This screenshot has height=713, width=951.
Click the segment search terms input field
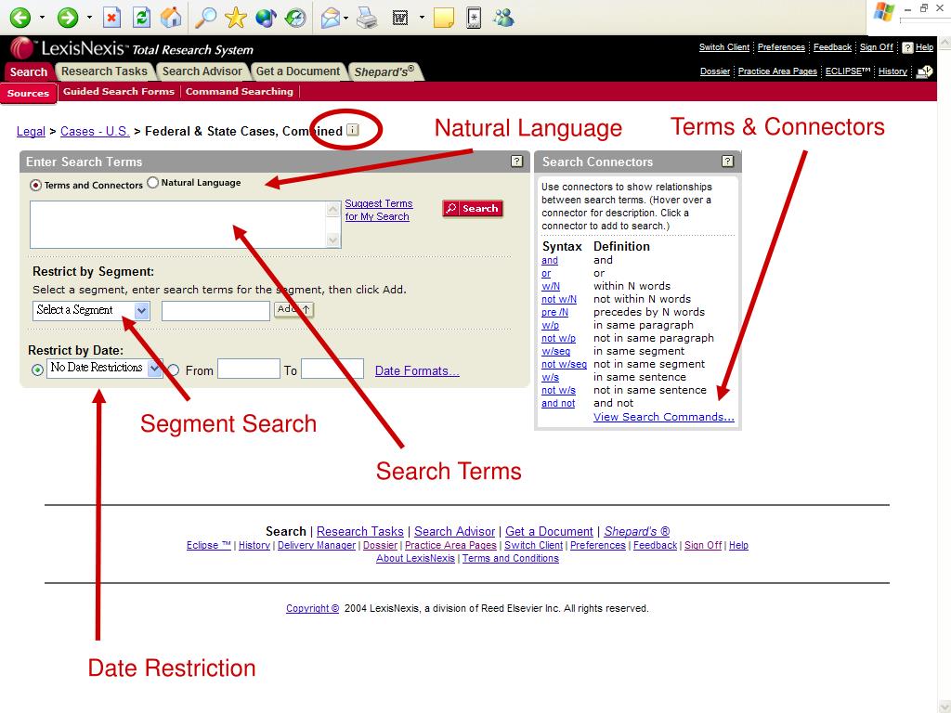(215, 310)
